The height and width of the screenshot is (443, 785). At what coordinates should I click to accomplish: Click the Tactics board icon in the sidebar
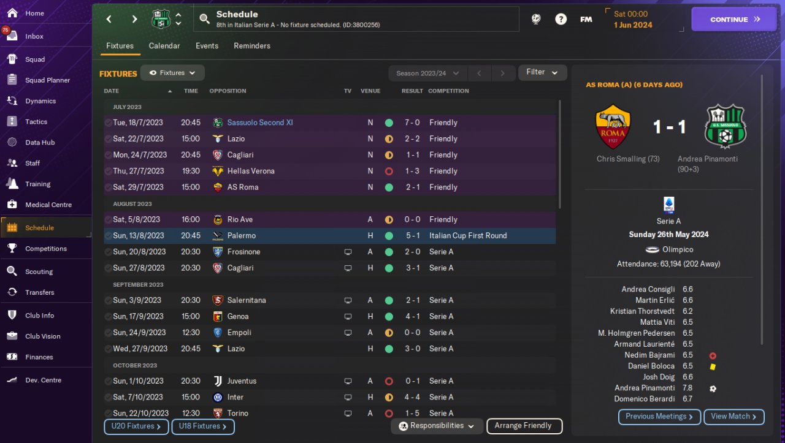click(x=12, y=121)
